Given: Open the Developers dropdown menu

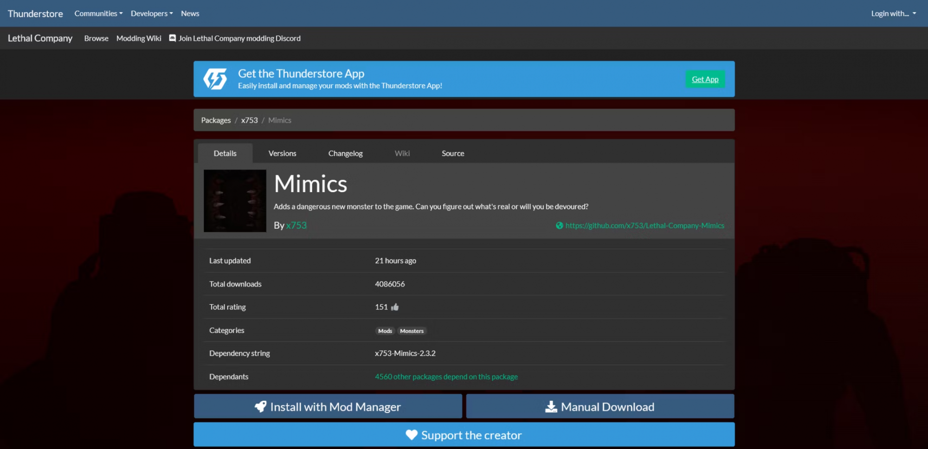Looking at the screenshot, I should (x=152, y=13).
